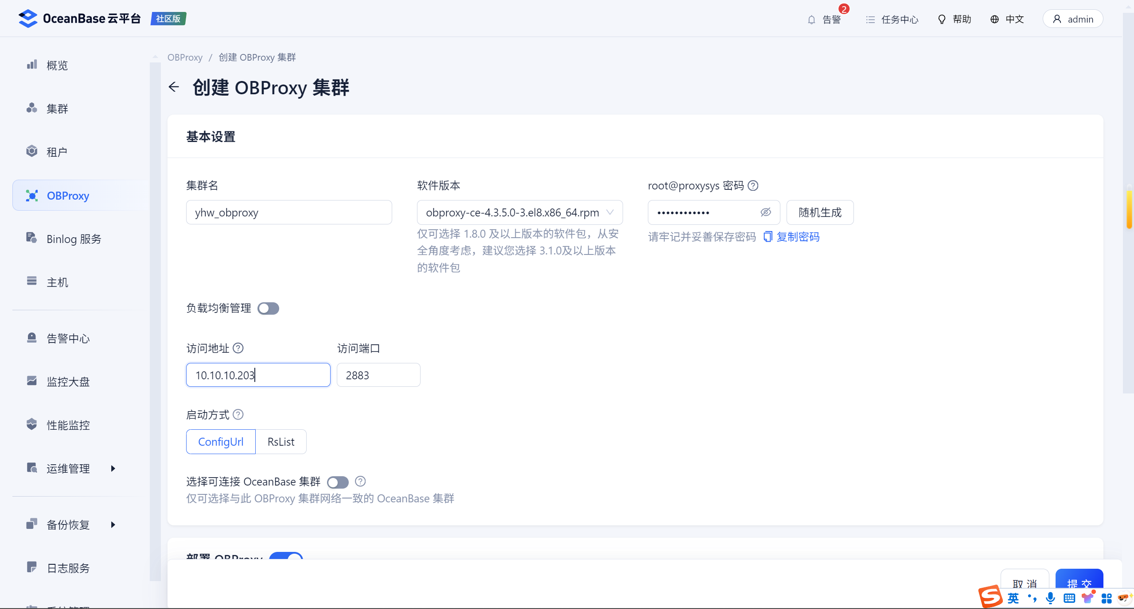Click the 随机生成 button
The image size is (1134, 609).
pyautogui.click(x=819, y=212)
